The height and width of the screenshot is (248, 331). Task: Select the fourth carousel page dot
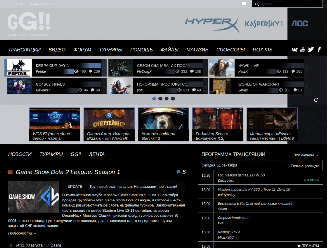click(173, 98)
